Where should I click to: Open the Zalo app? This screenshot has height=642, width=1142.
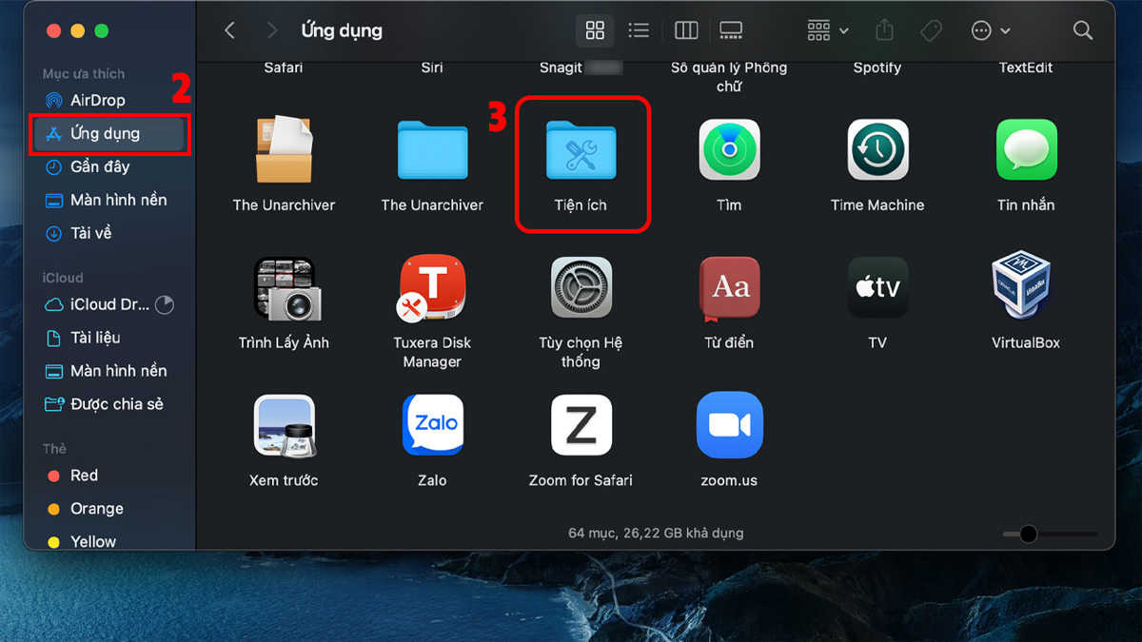pos(433,425)
